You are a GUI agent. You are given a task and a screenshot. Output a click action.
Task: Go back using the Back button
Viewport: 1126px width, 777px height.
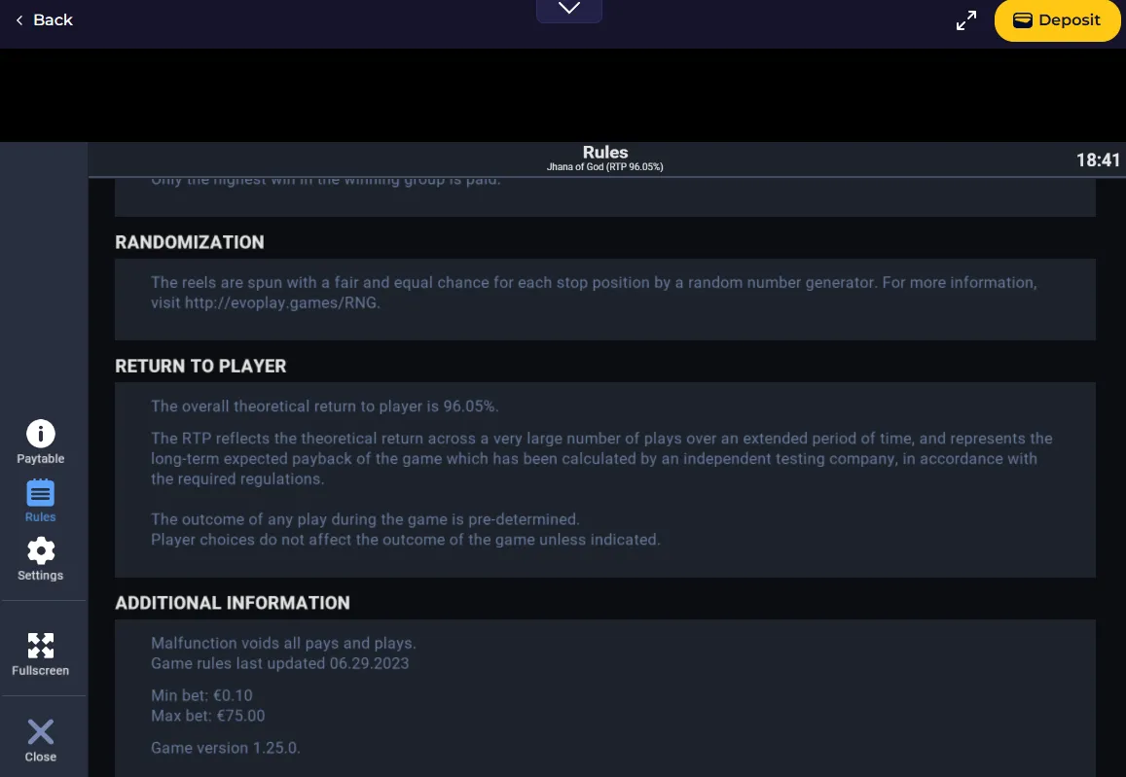44,20
